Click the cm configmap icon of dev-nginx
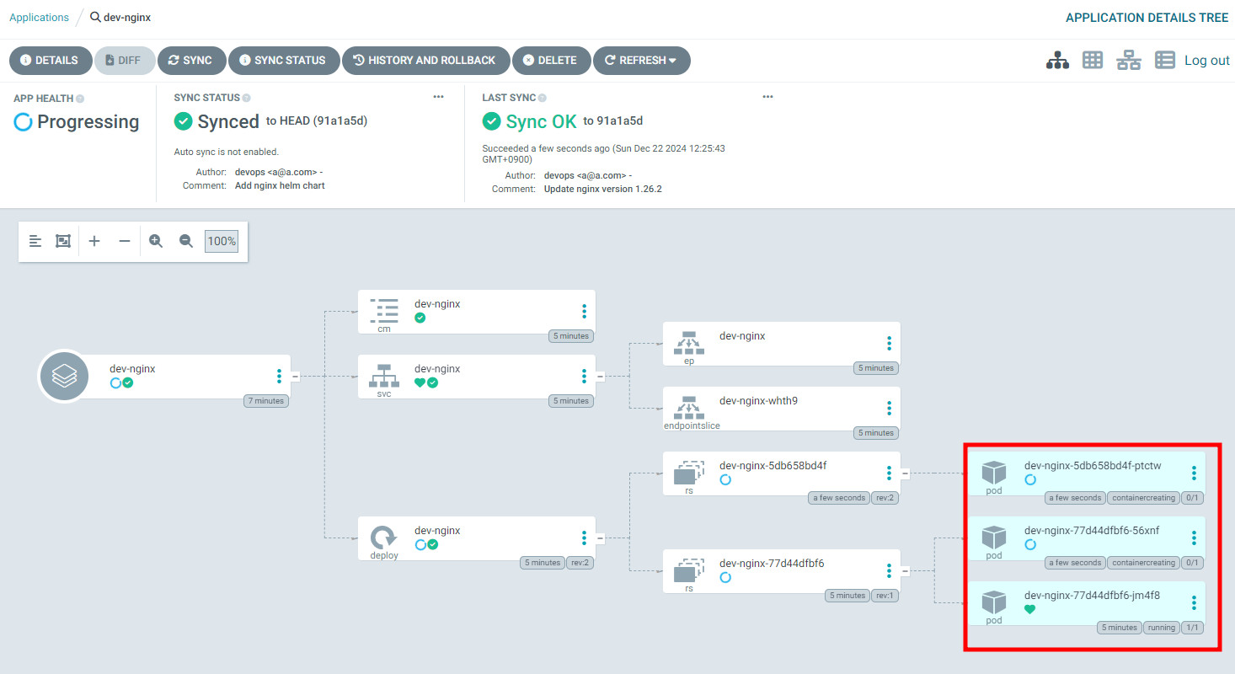 tap(384, 310)
